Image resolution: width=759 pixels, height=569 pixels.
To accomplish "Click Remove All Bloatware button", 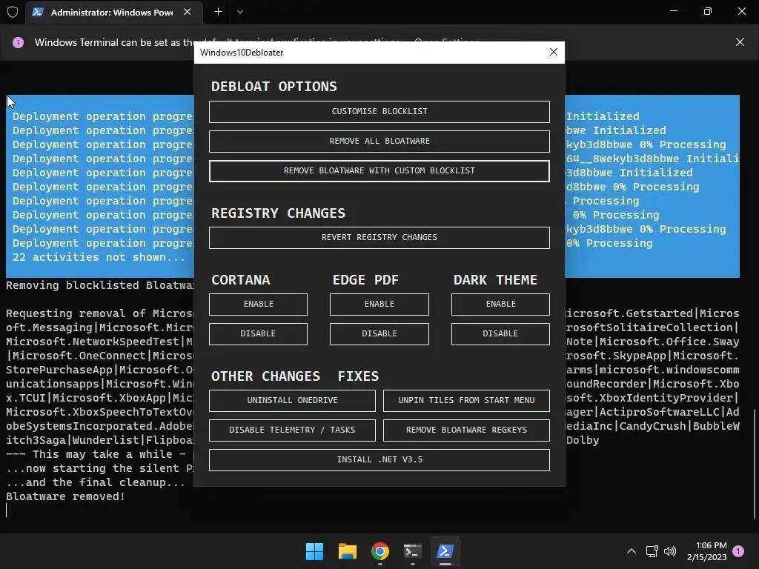I will point(379,141).
